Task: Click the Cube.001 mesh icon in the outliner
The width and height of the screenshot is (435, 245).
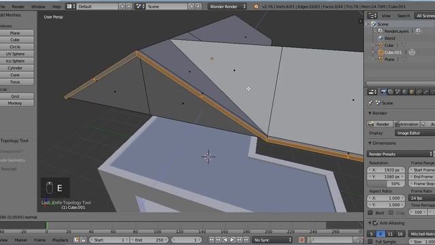Action: [381, 52]
